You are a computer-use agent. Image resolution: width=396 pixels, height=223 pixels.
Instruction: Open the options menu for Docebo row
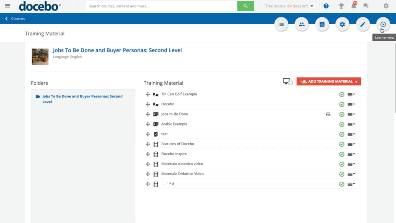point(351,104)
